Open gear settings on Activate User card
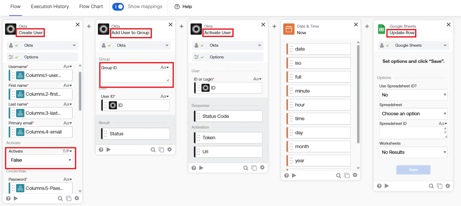 (262, 168)
